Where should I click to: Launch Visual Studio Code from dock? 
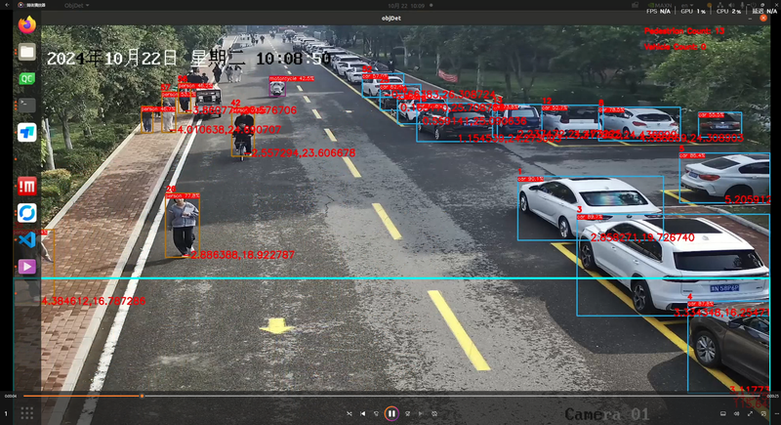pos(27,240)
